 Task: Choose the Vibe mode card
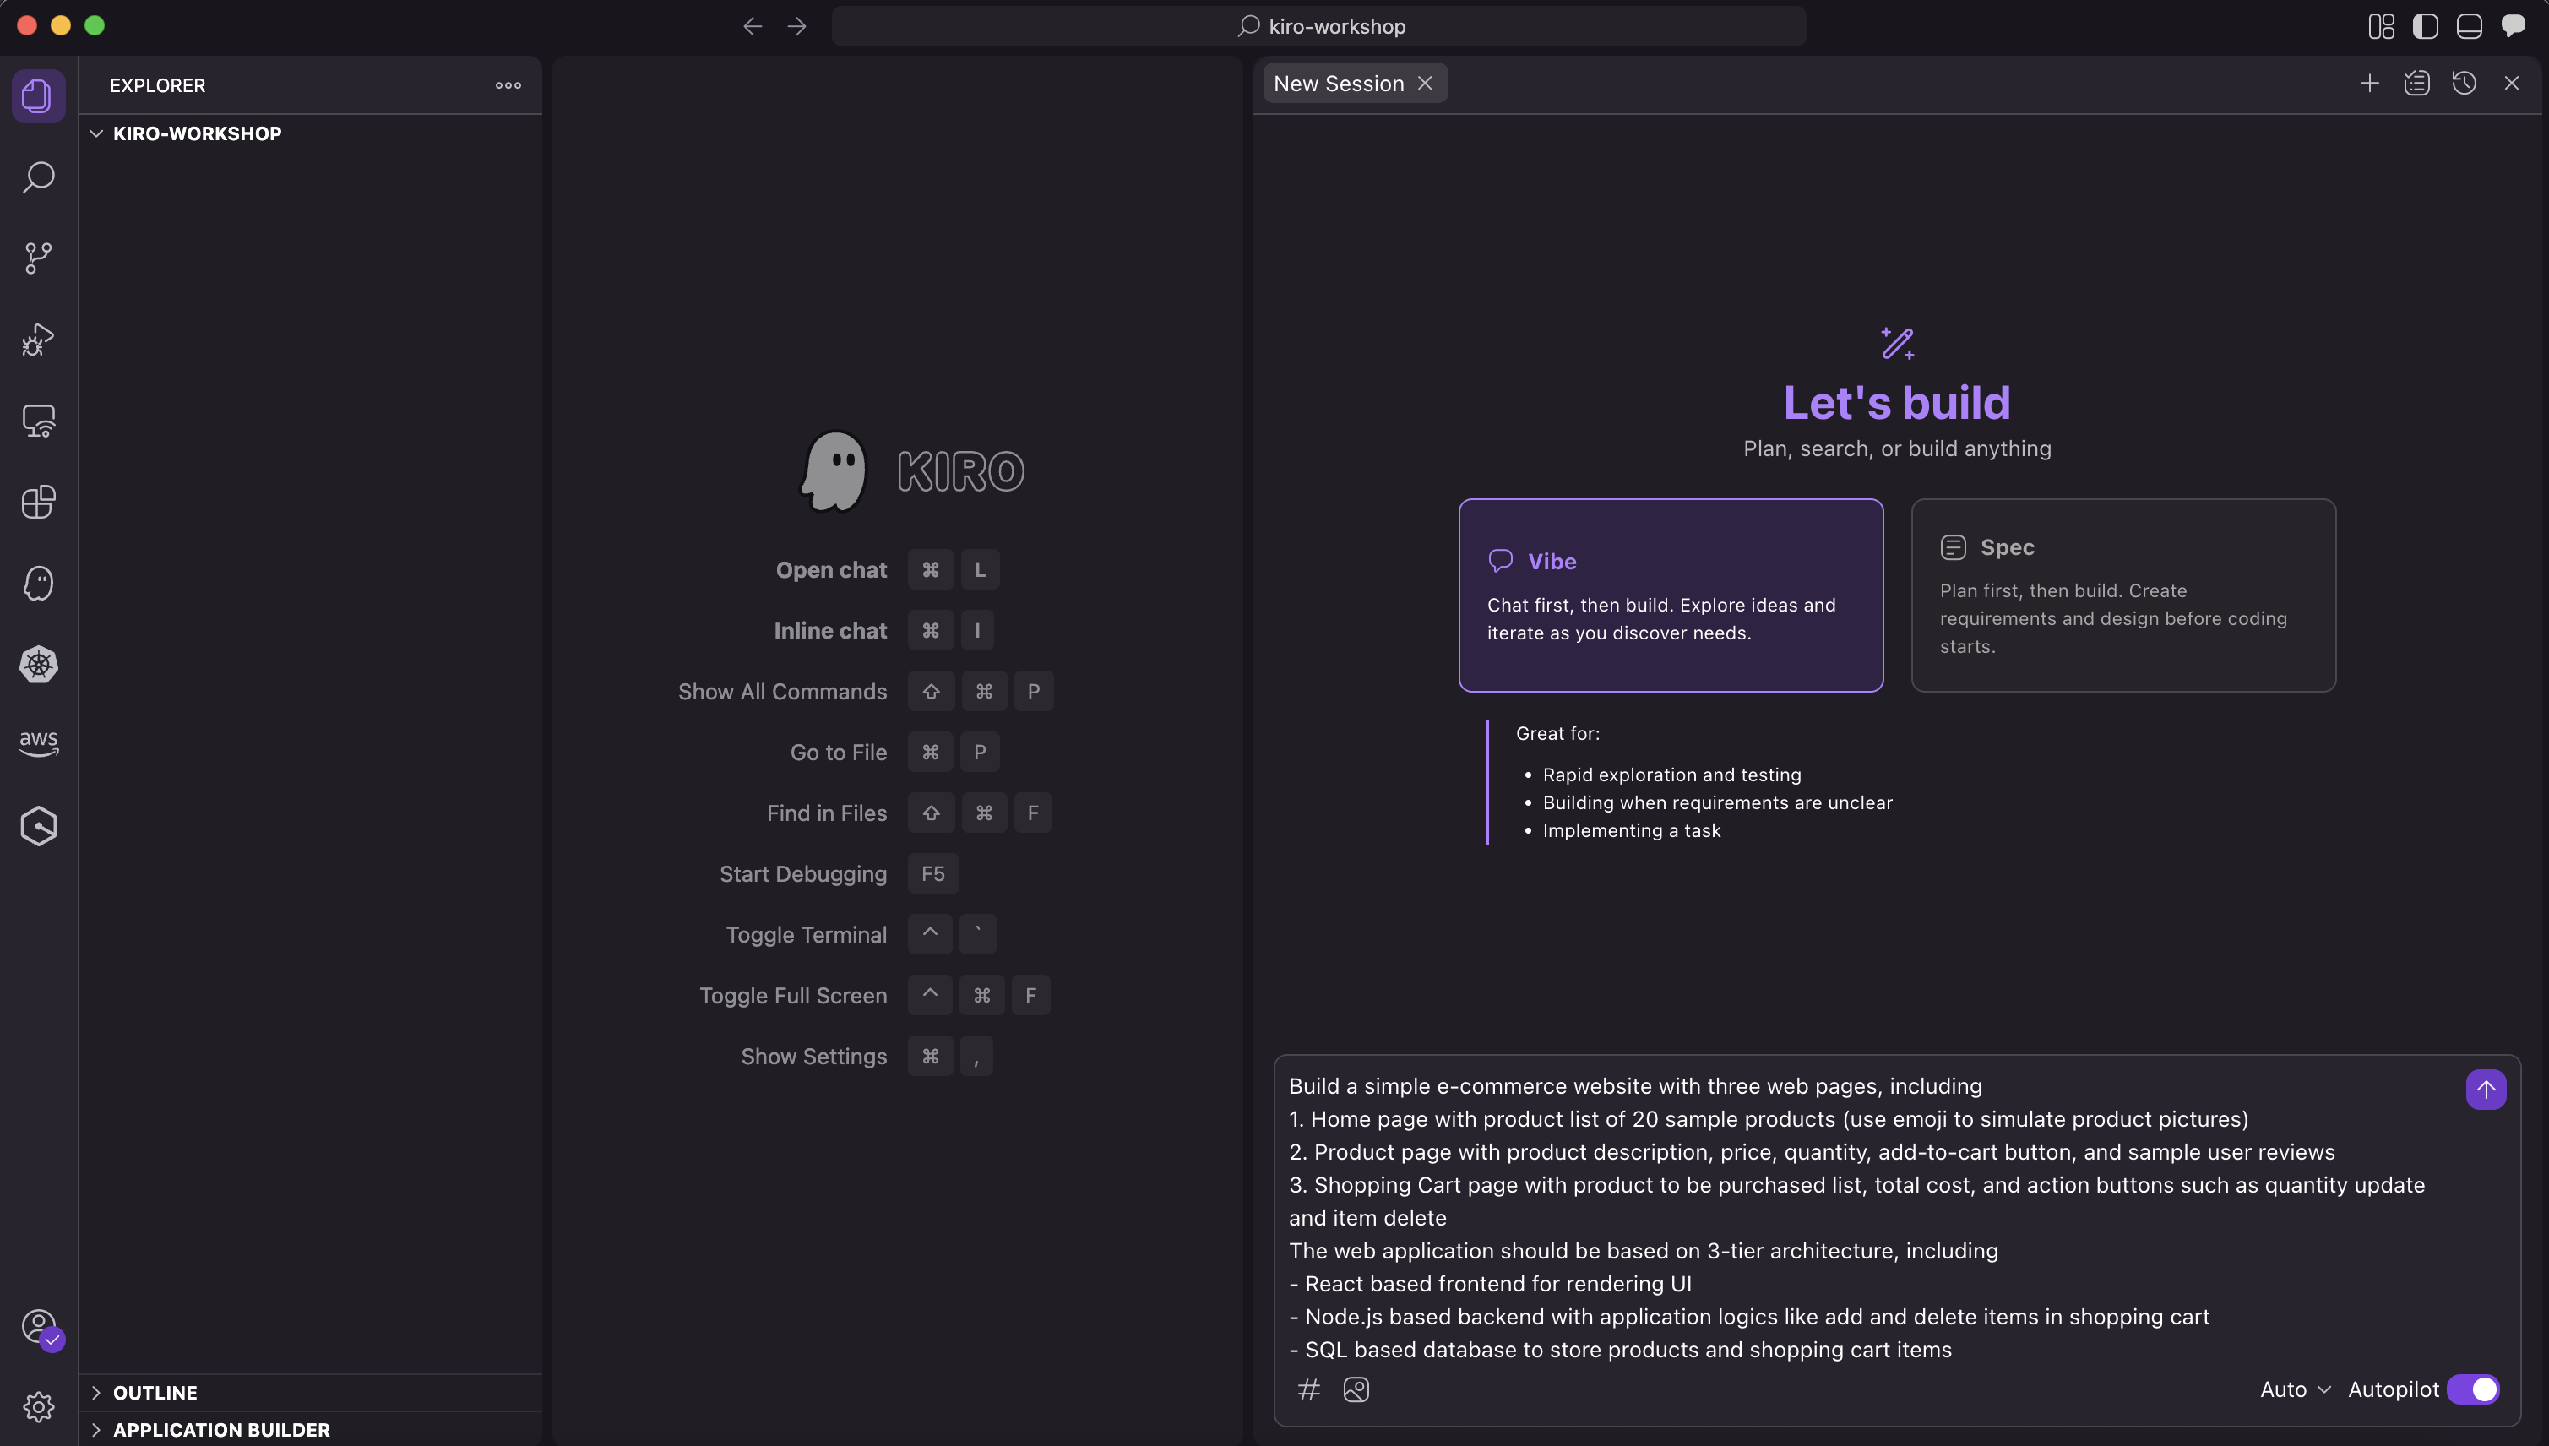tap(1671, 595)
